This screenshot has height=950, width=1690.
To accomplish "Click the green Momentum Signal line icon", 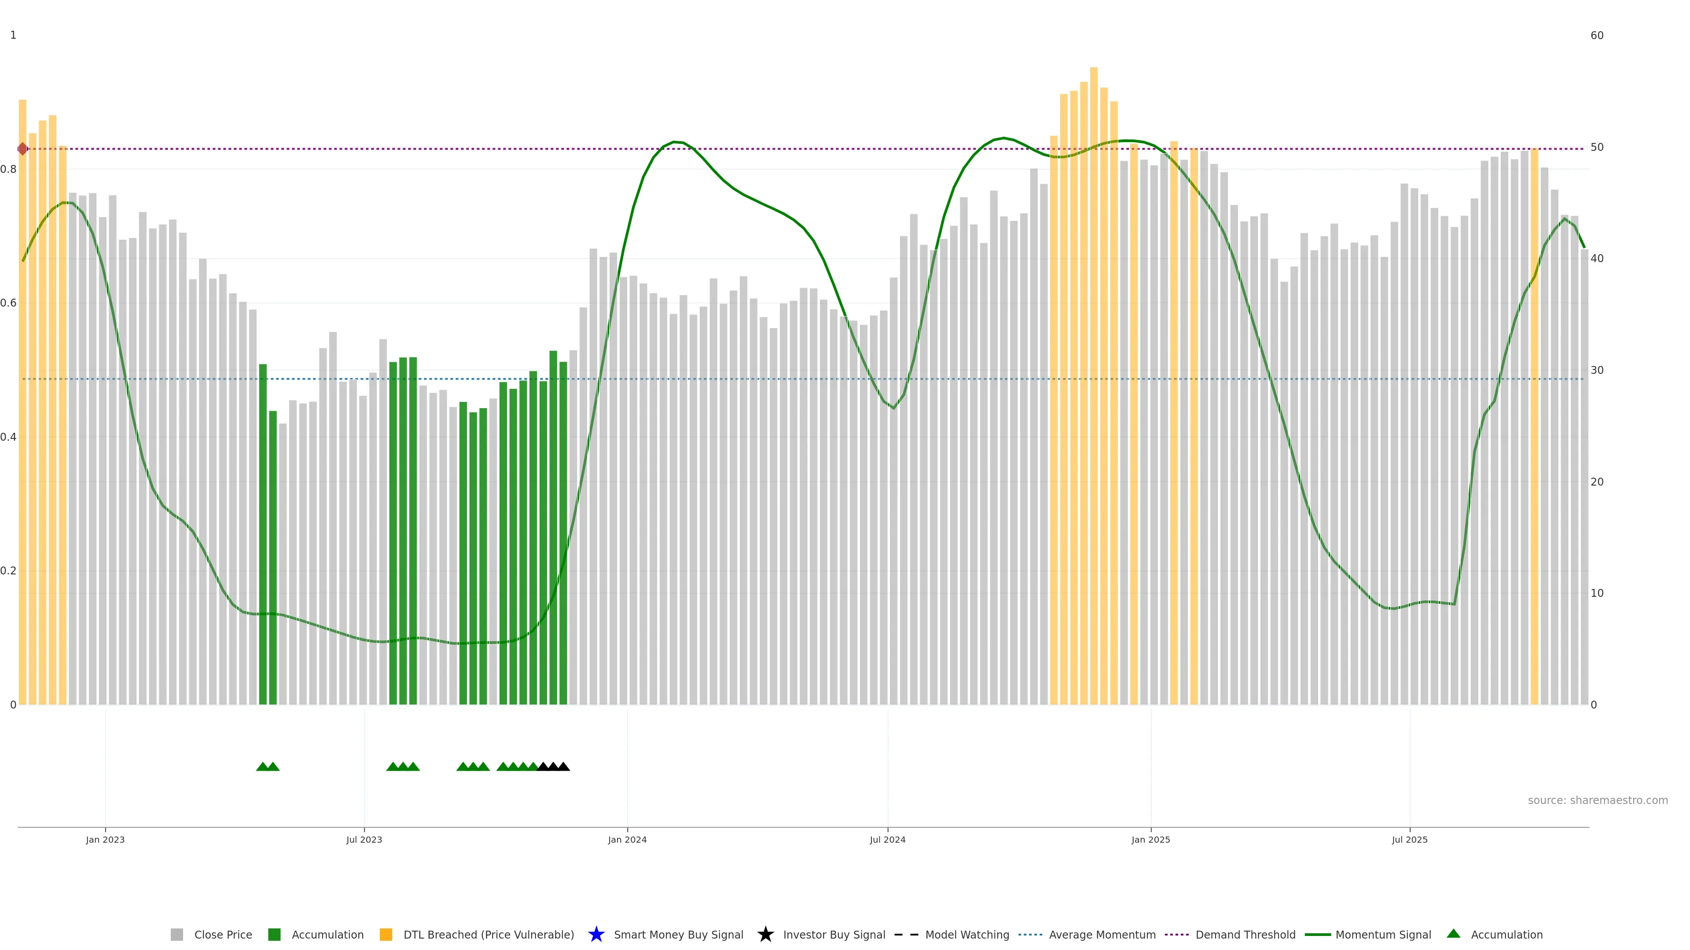I will [1317, 934].
